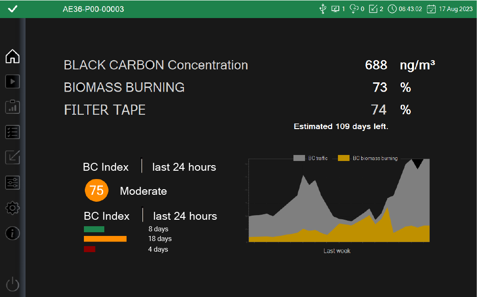Click the USB connection icon
Screen dimensions: 477x297
coord(323,9)
